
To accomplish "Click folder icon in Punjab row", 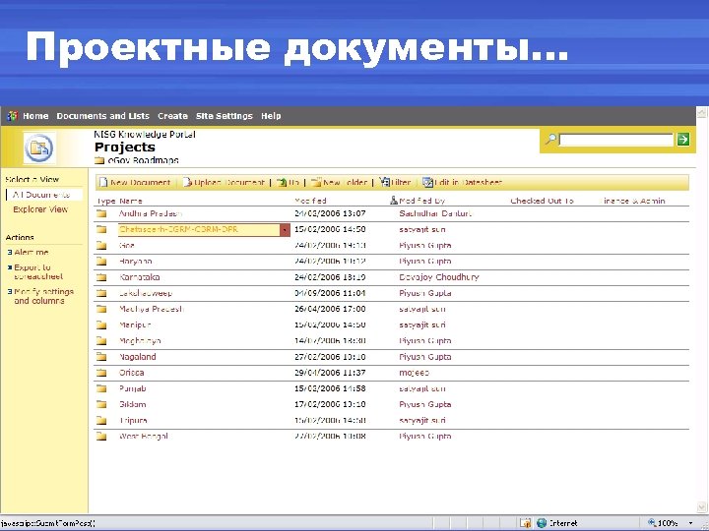I will [101, 388].
